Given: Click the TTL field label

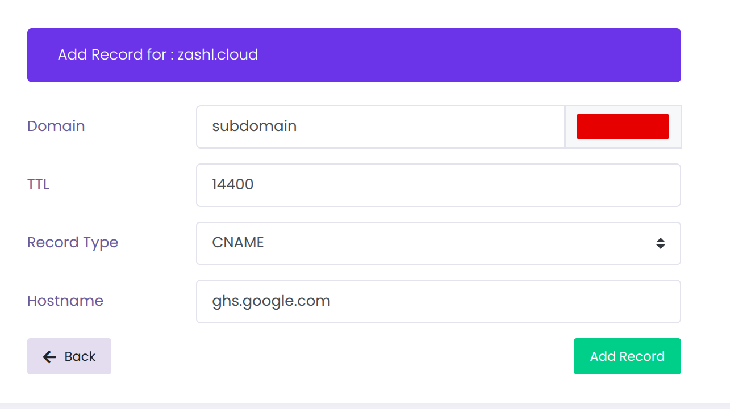Looking at the screenshot, I should coord(39,184).
